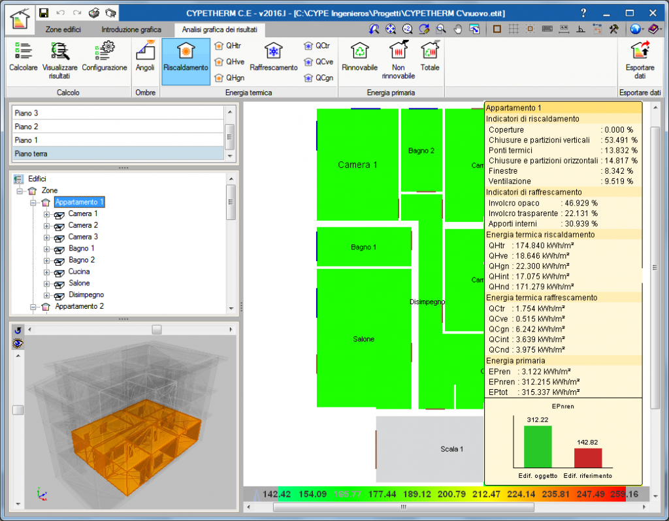The image size is (669, 521).
Task: Show the QHgn heating gains result
Action: (229, 78)
